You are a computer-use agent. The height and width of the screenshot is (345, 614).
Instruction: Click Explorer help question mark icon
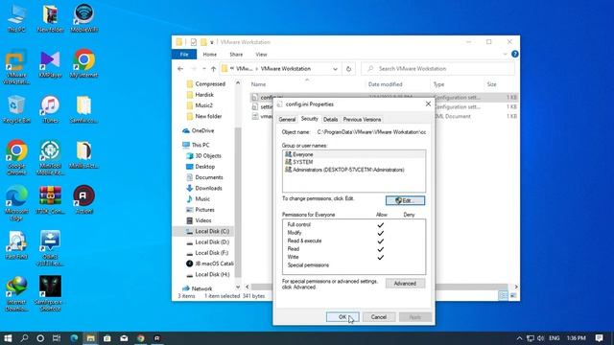(515, 54)
